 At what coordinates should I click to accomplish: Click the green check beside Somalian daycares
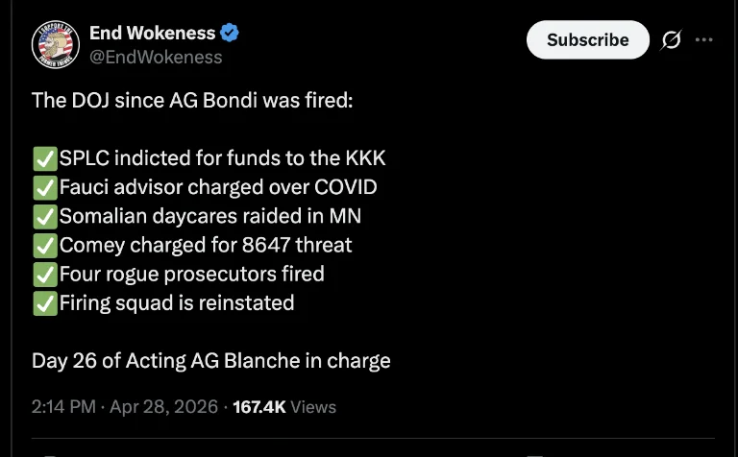(44, 216)
